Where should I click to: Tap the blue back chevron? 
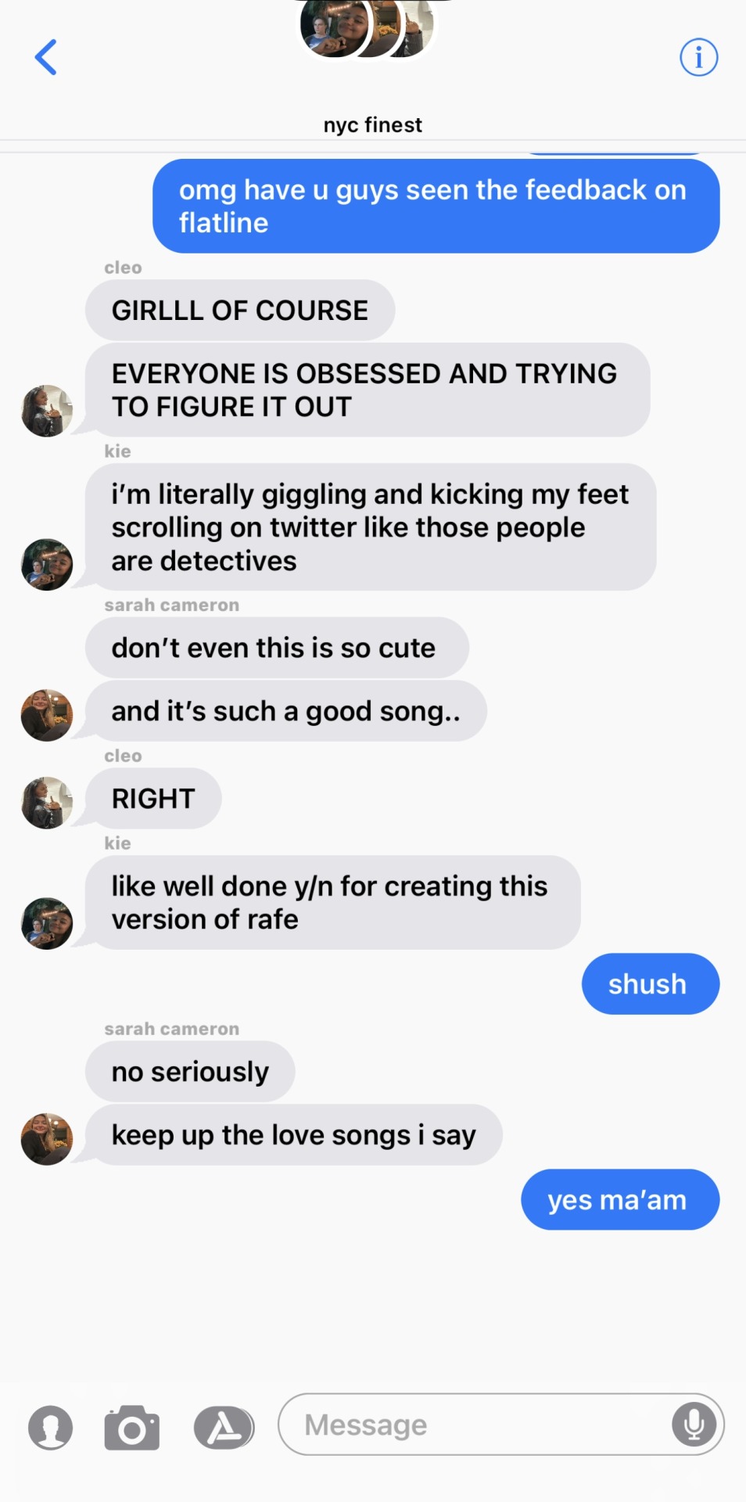tap(46, 57)
